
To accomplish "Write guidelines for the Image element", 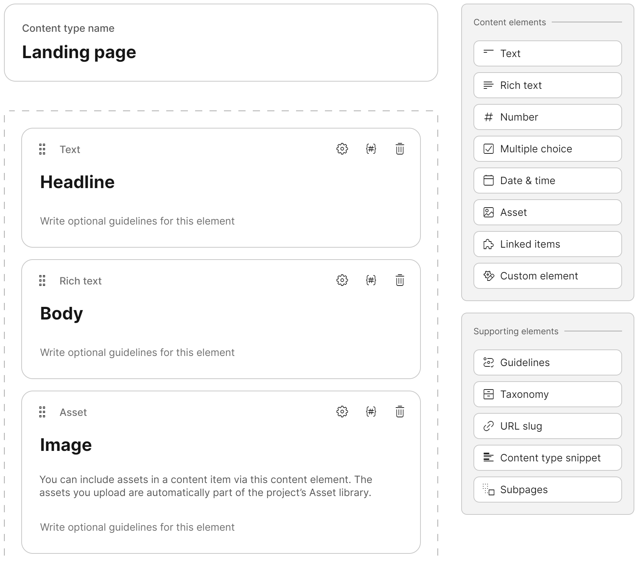I will (137, 527).
